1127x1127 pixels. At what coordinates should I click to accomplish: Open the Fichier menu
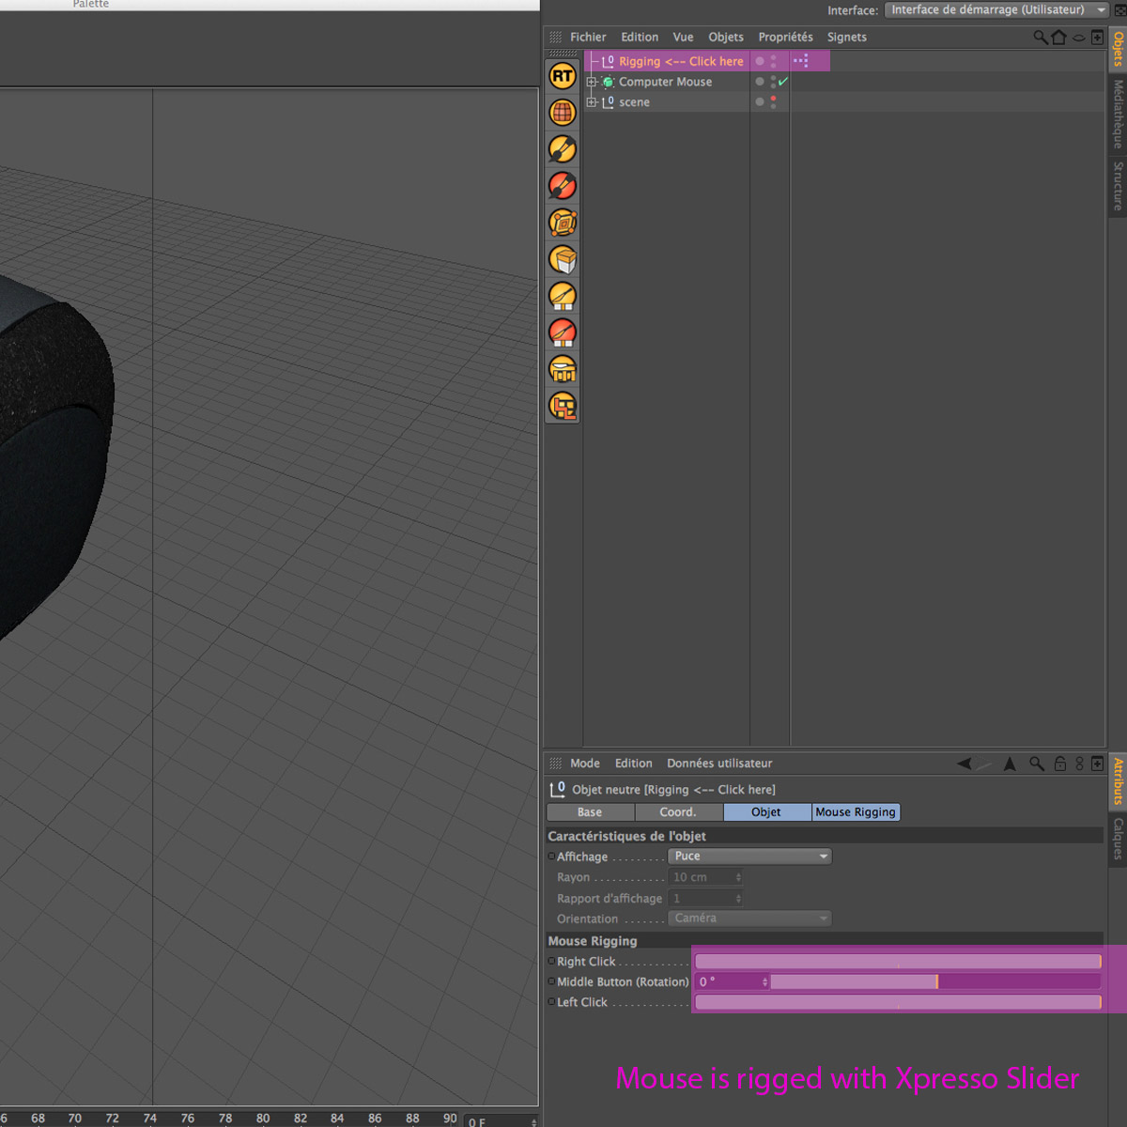pyautogui.click(x=588, y=38)
